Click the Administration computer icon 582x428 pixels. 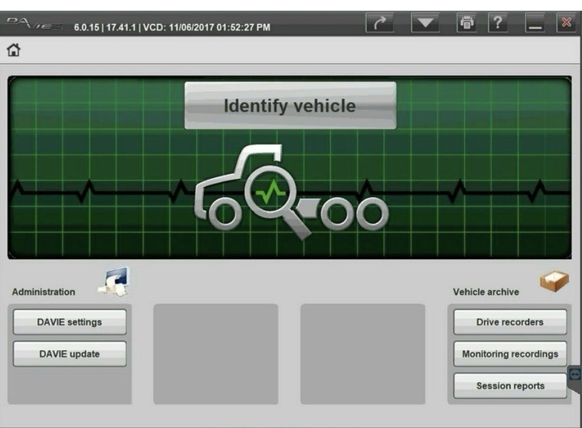tap(115, 282)
